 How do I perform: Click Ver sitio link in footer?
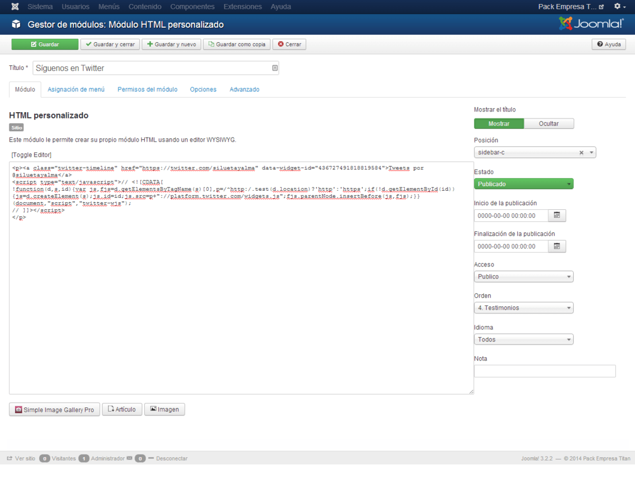pos(25,458)
